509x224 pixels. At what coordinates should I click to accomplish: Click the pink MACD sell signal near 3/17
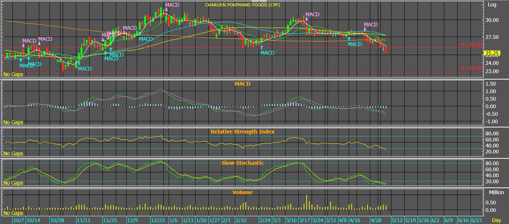click(312, 15)
